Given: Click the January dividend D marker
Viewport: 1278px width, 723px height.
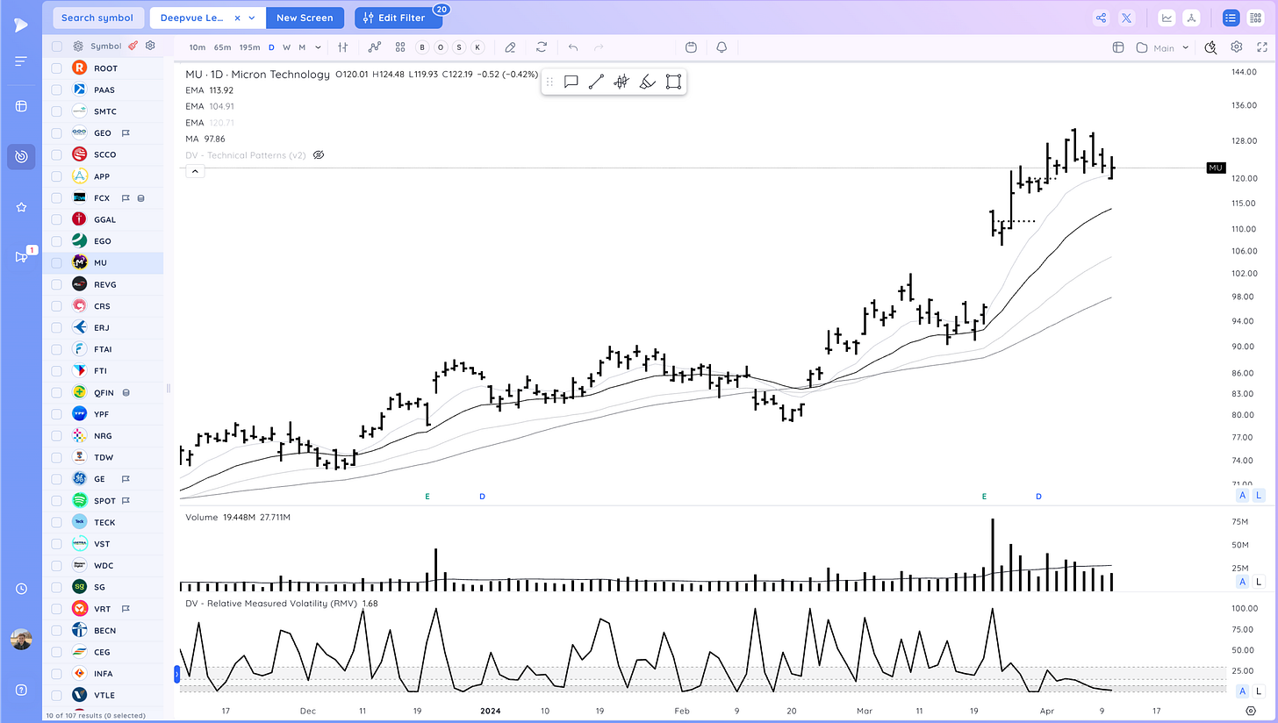Looking at the screenshot, I should (482, 497).
